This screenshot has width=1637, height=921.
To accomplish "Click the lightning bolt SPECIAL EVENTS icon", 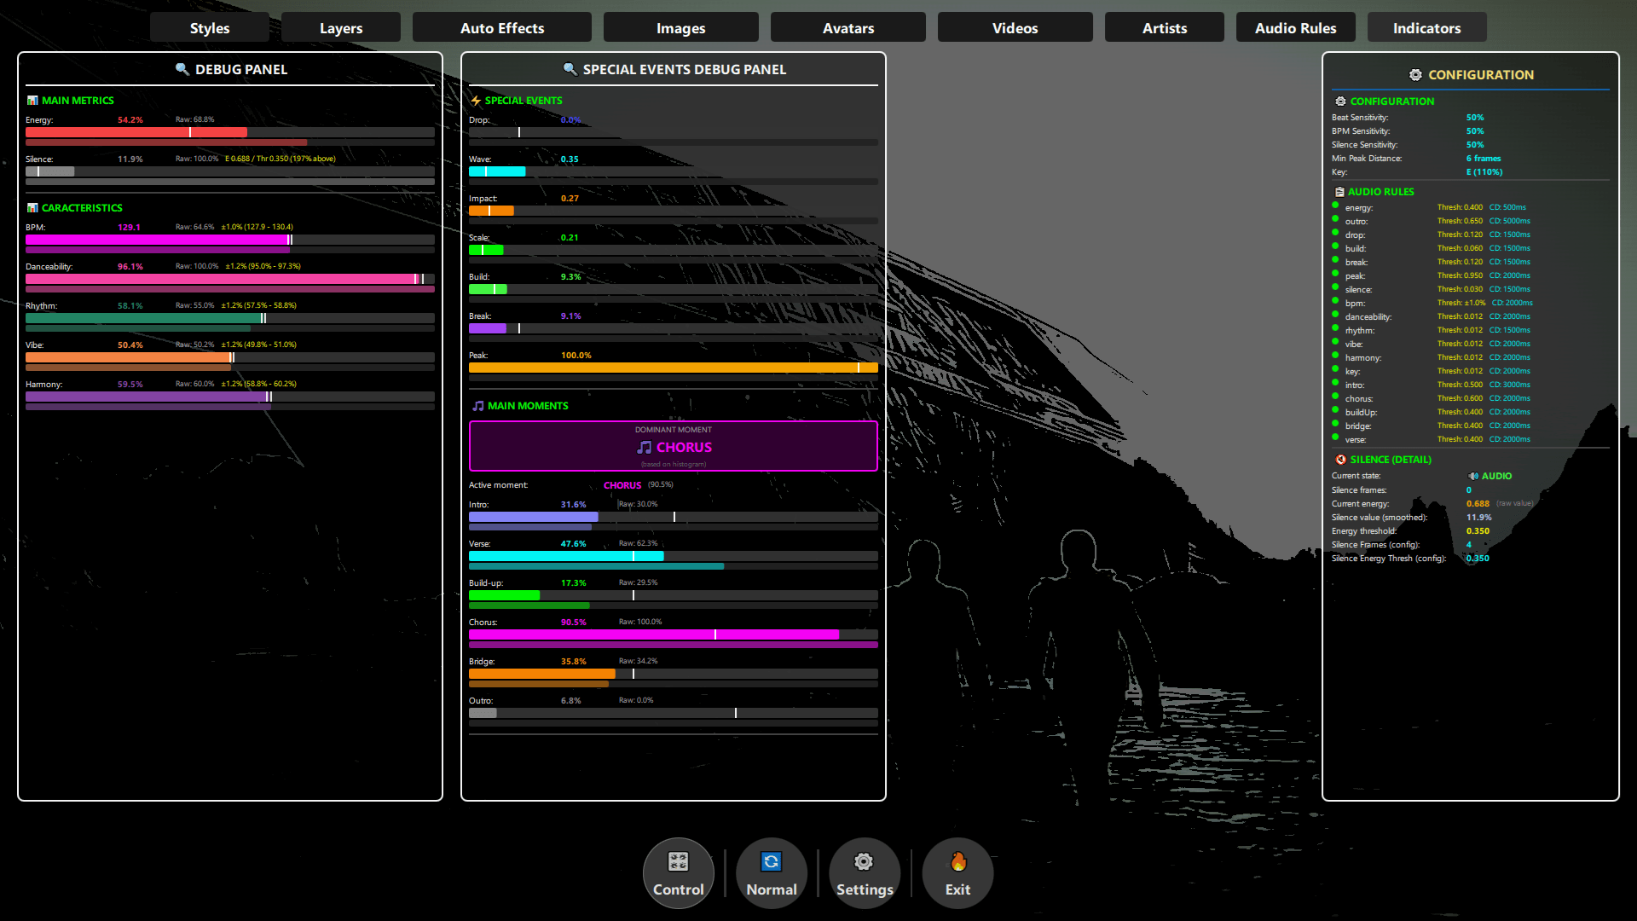I will coord(477,100).
